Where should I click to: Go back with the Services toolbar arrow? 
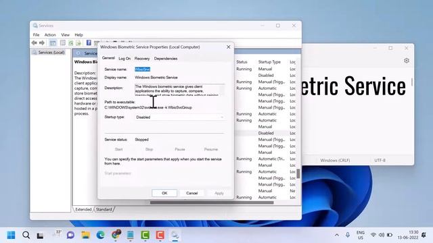pyautogui.click(x=35, y=43)
